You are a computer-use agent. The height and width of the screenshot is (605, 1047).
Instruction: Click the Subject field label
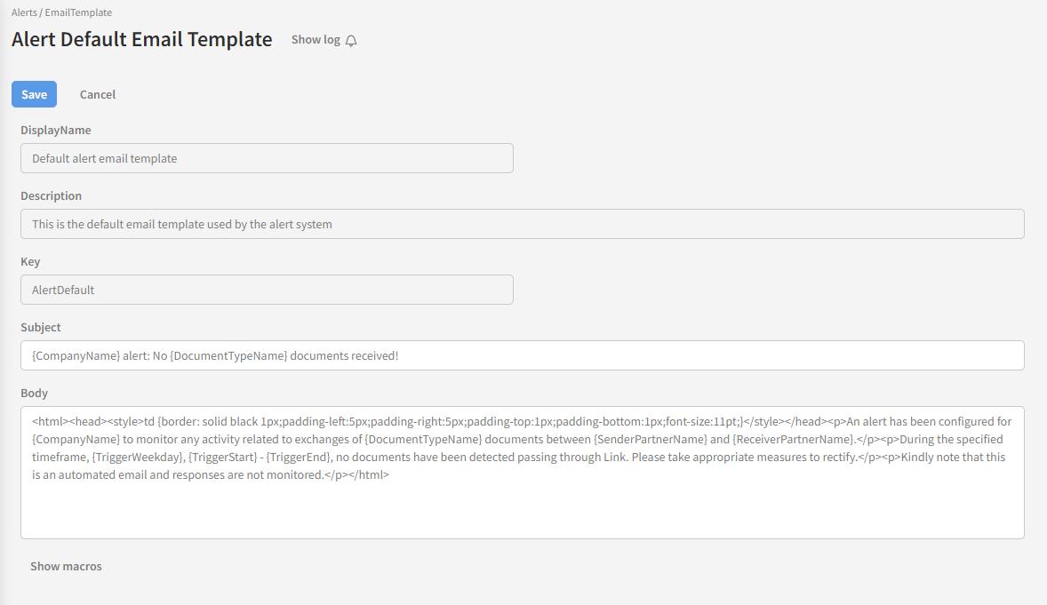[x=41, y=327]
